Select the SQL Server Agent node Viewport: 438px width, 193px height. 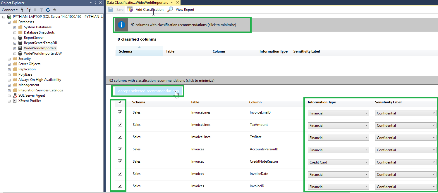click(x=32, y=95)
